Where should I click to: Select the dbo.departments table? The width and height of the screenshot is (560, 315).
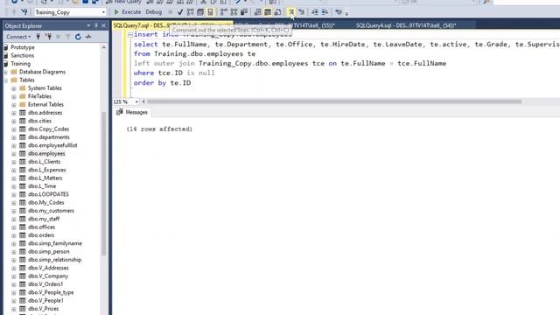pos(49,137)
